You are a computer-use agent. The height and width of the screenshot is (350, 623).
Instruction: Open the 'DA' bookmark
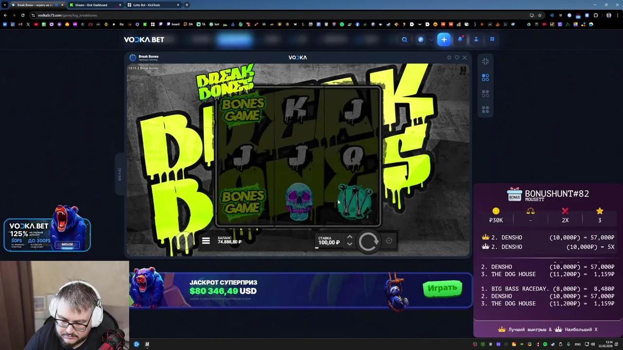click(188, 24)
